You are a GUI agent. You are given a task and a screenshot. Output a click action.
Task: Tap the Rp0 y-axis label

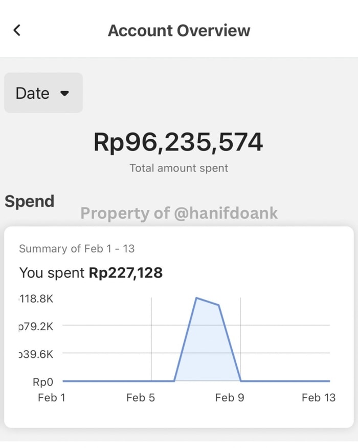[x=43, y=381]
